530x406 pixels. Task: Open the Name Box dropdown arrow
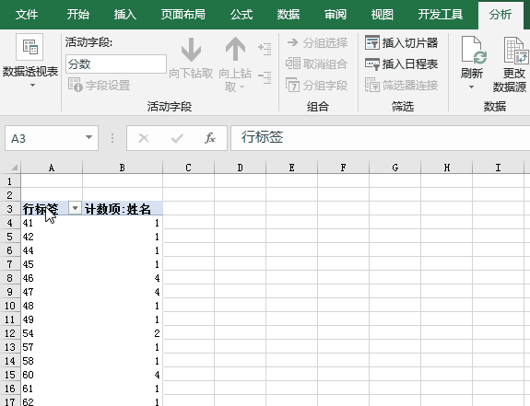[x=88, y=138]
